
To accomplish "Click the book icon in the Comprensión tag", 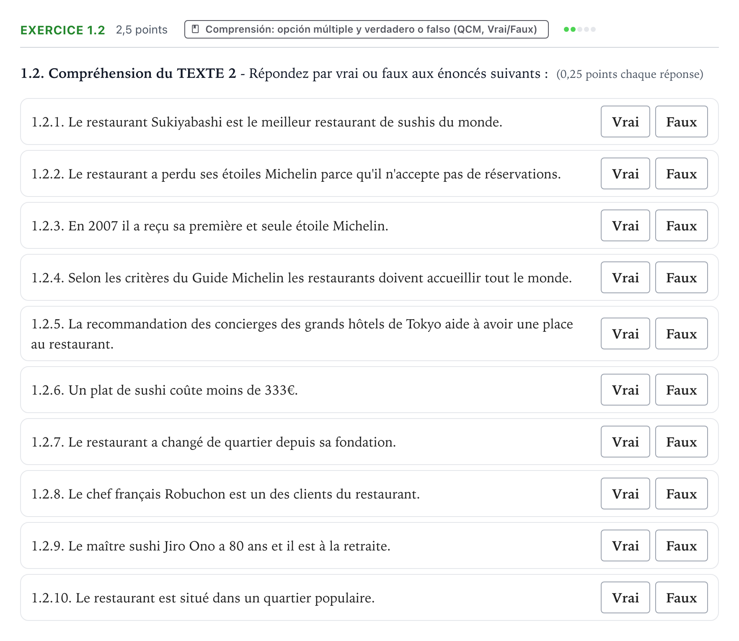I will pyautogui.click(x=195, y=29).
